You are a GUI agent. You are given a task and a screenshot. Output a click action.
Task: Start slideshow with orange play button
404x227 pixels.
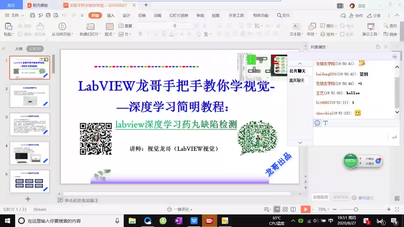[x=305, y=209]
